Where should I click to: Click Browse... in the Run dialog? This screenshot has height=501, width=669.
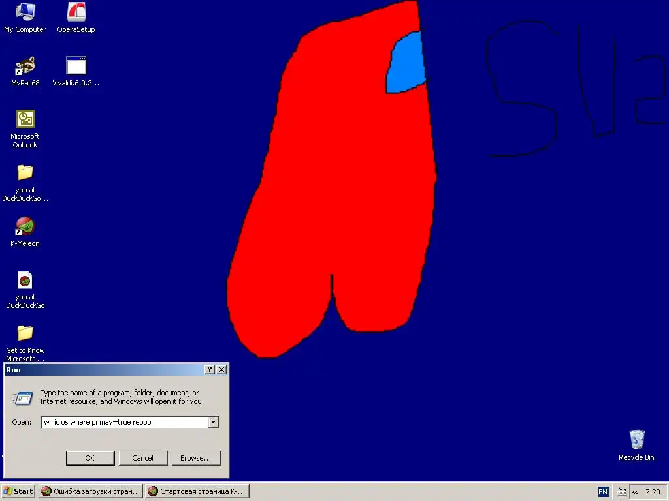click(196, 458)
